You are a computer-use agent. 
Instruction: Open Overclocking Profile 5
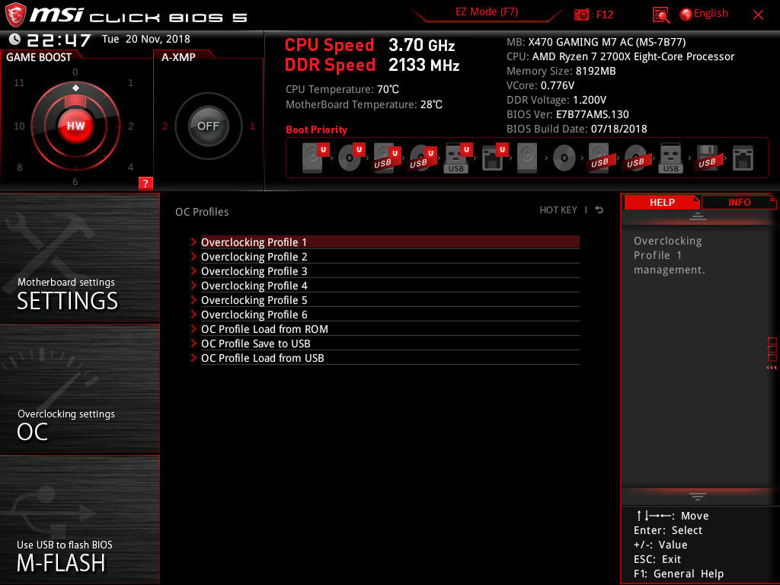pos(390,299)
